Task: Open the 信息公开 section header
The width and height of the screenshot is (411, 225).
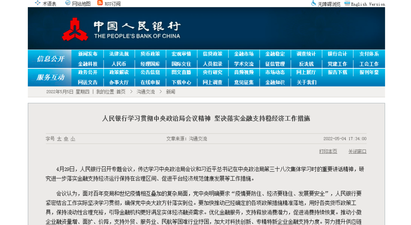Action: click(50, 59)
